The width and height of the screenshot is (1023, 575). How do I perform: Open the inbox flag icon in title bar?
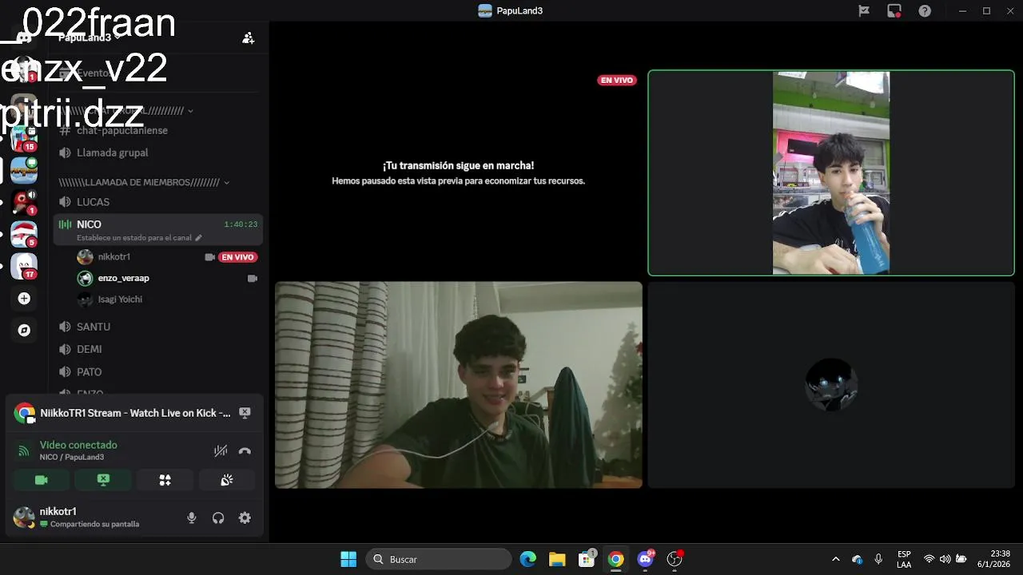[x=864, y=11]
